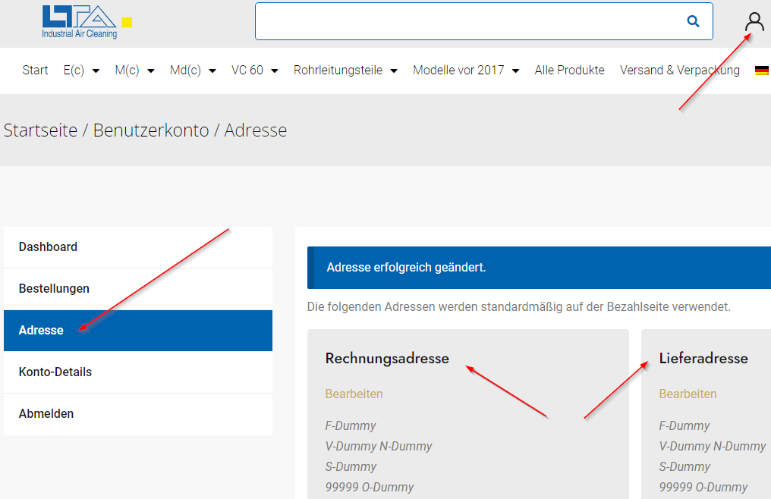Open Bestellungen in the account sidebar
Viewport: 771px width, 499px height.
54,289
